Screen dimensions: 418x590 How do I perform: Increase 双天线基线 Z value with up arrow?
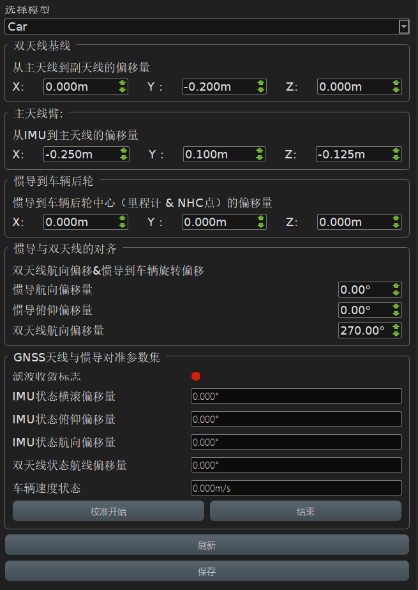(x=396, y=83)
